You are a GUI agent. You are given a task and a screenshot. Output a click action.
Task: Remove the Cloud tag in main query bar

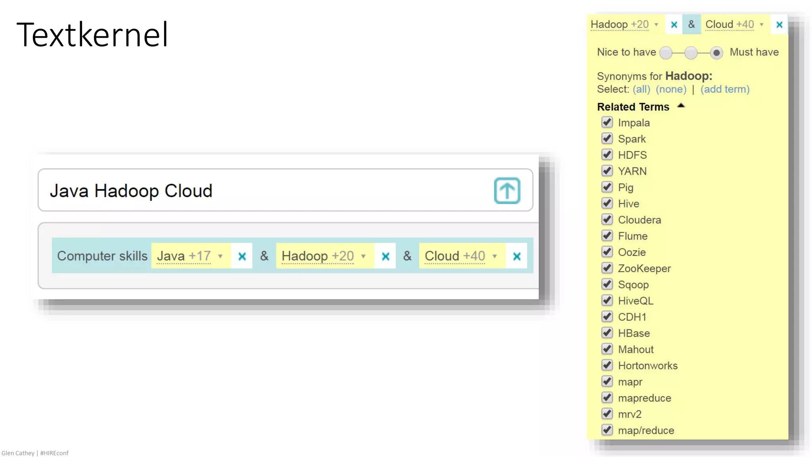pyautogui.click(x=517, y=256)
